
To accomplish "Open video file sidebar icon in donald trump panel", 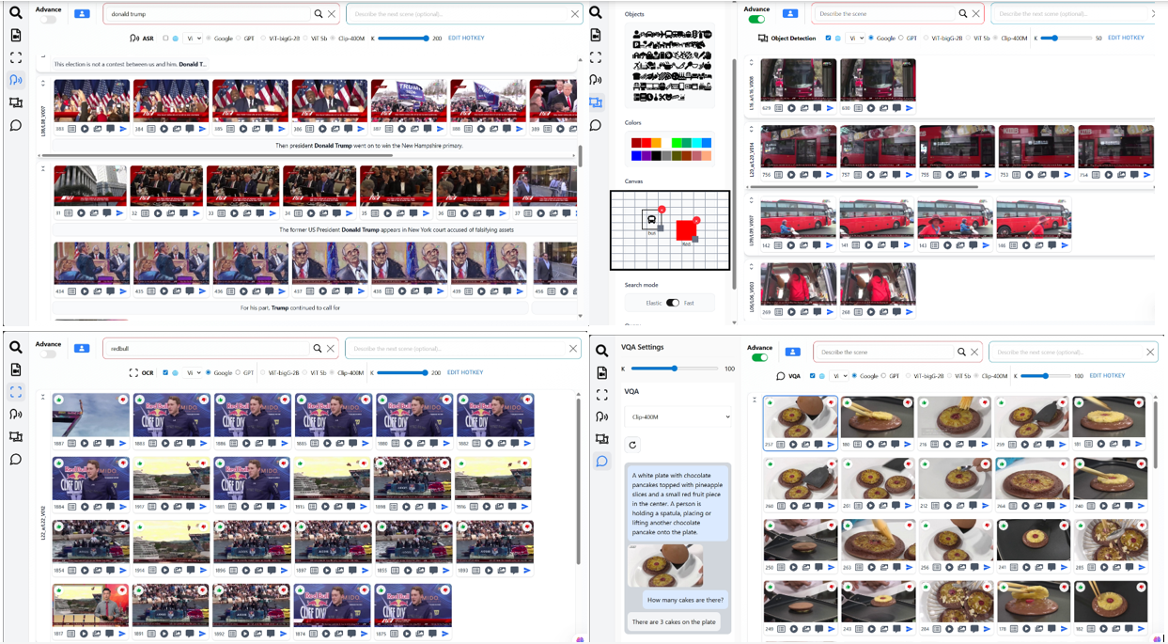I will pos(16,35).
